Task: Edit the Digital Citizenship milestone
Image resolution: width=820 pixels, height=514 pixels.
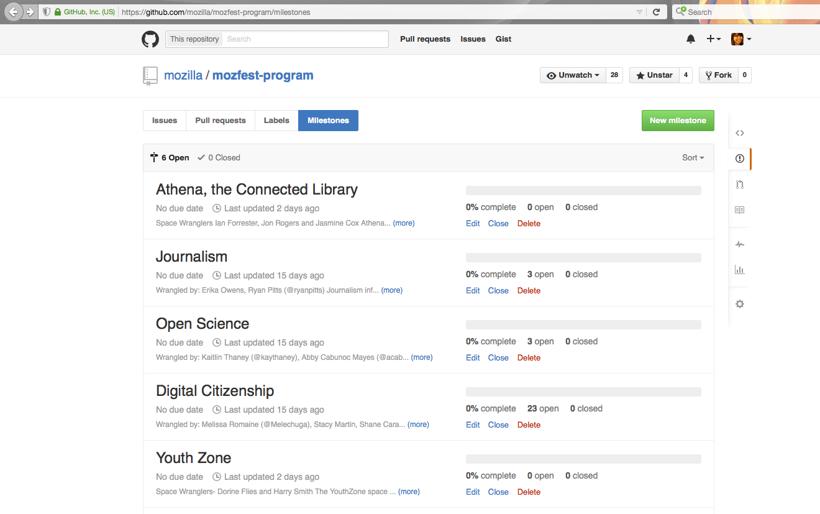Action: tap(473, 425)
